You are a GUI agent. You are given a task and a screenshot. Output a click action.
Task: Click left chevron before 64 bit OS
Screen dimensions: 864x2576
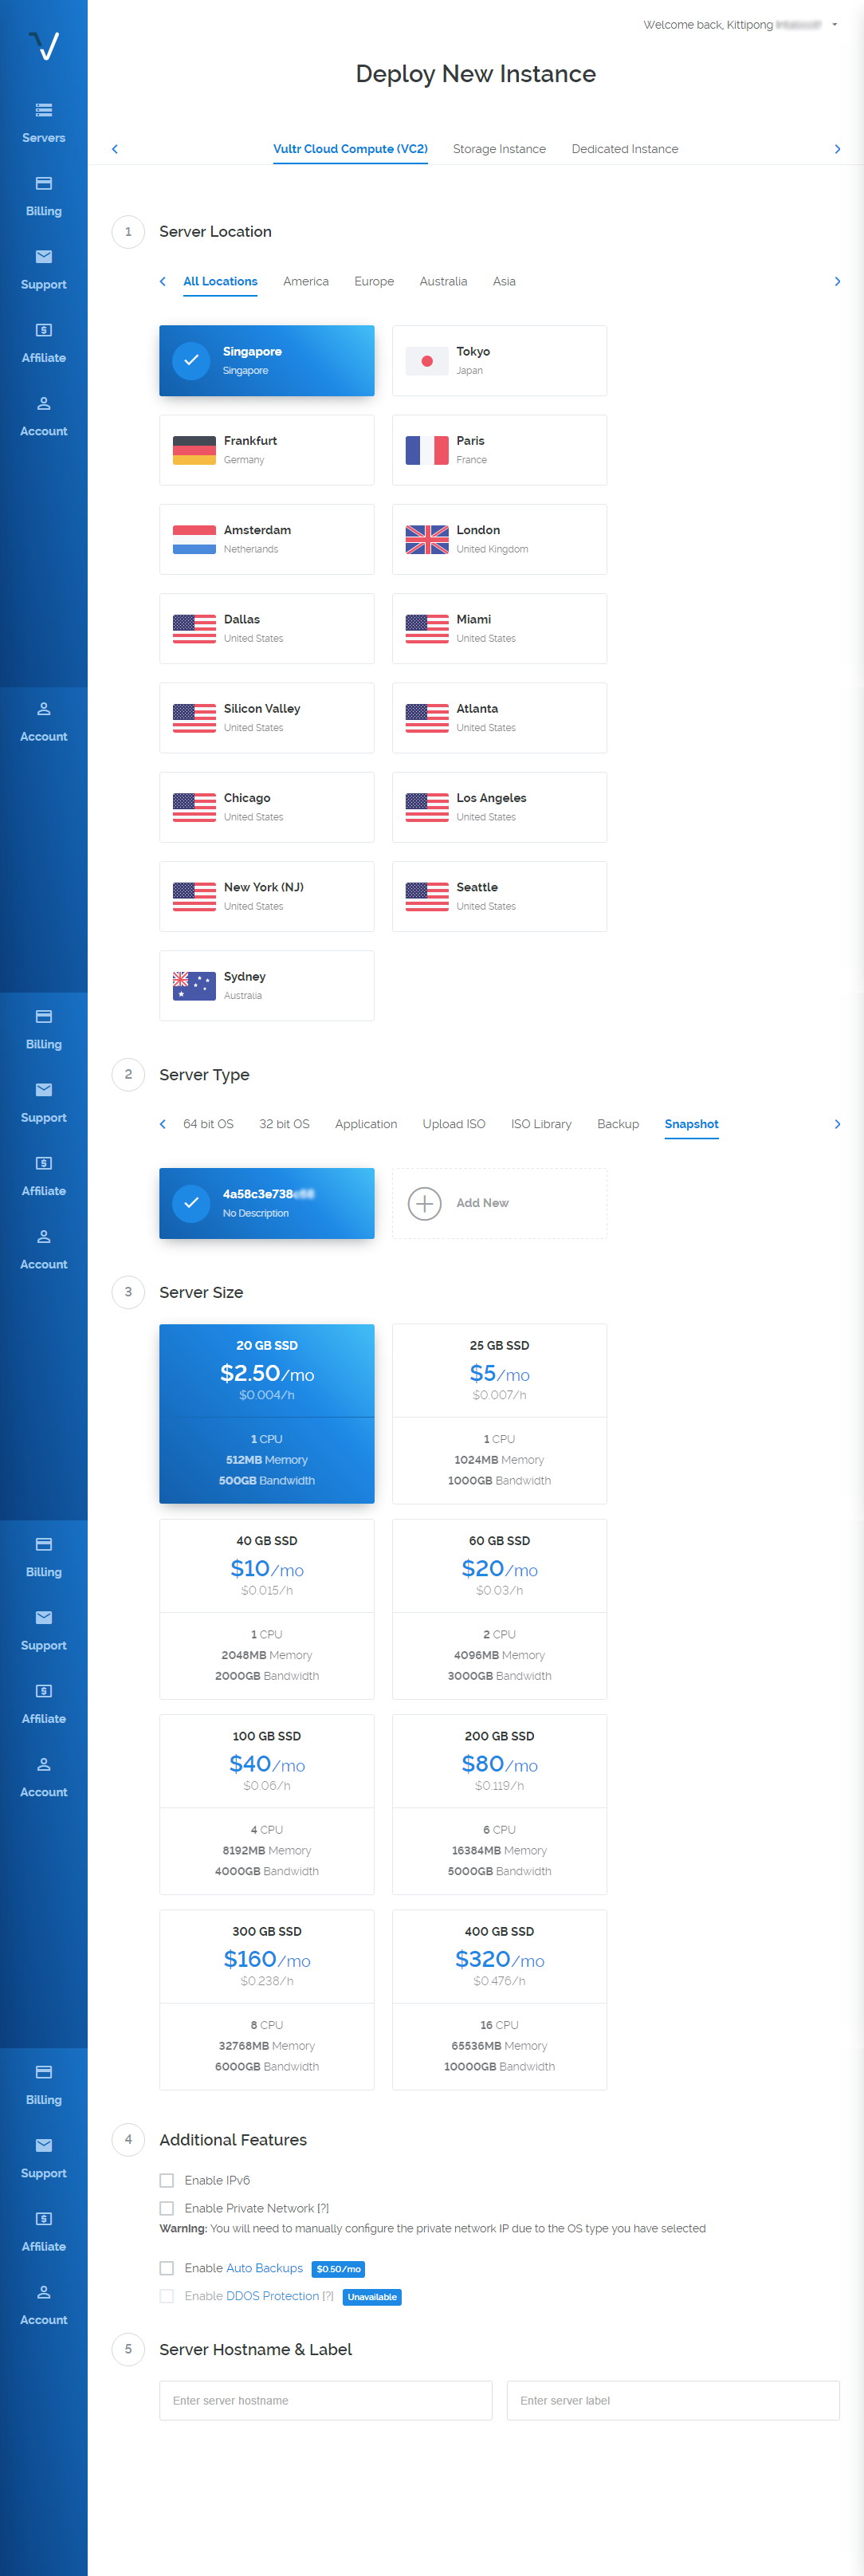coord(163,1124)
